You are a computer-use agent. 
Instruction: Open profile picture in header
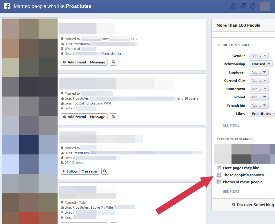(265, 6)
